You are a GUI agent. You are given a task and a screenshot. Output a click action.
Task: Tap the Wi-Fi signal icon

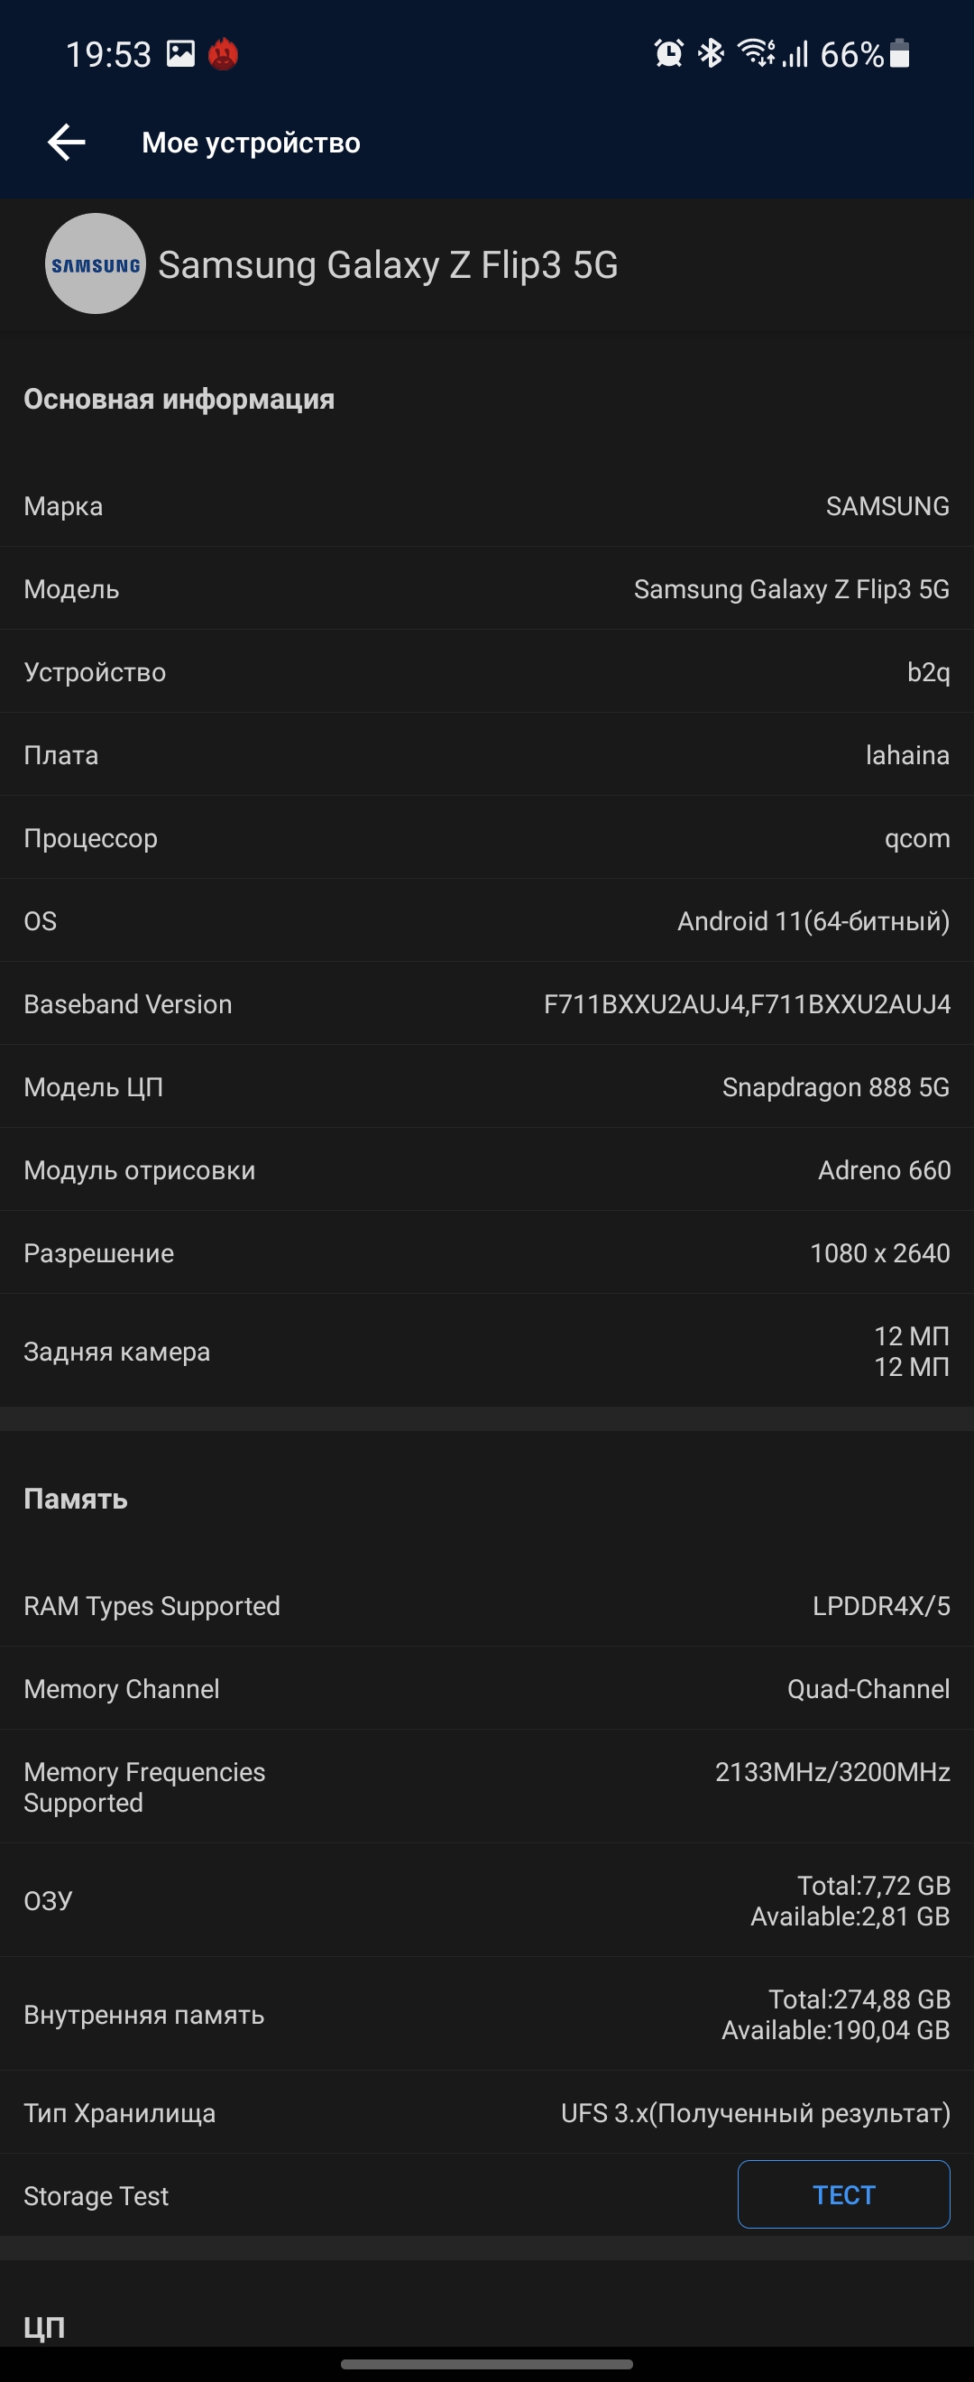point(756,54)
